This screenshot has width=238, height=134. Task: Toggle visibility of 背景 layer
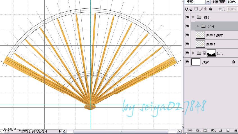pyautogui.click(x=187, y=62)
